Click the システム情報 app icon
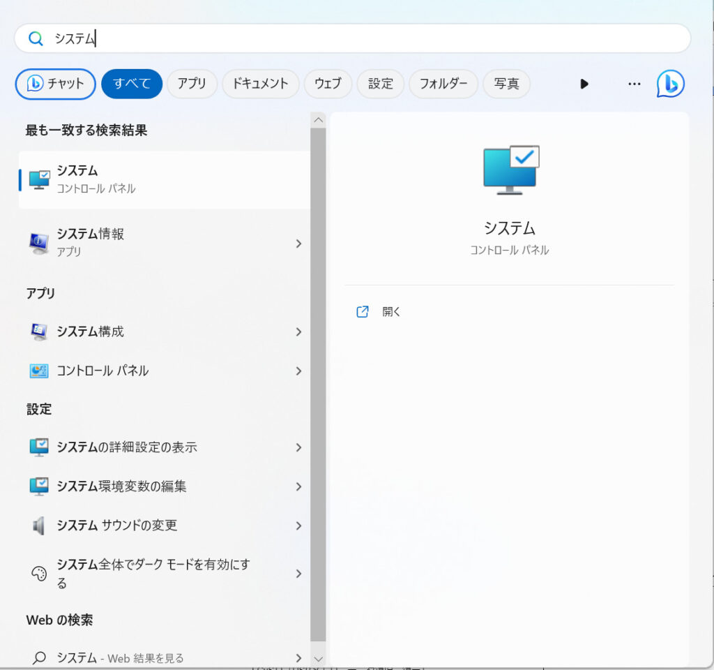This screenshot has height=670, width=714. [39, 243]
